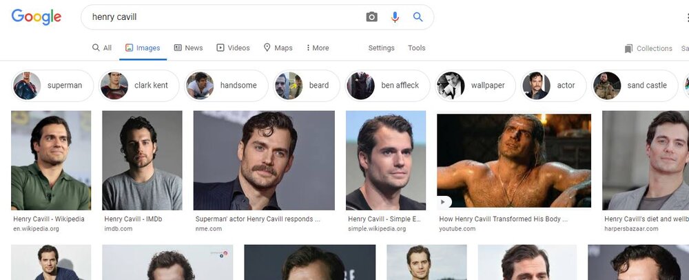Click the camera search-by-image icon
The height and width of the screenshot is (280, 689).
pos(372,17)
